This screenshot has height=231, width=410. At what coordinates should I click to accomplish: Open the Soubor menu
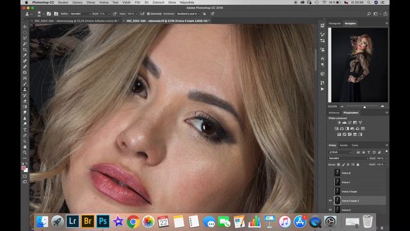(63, 3)
